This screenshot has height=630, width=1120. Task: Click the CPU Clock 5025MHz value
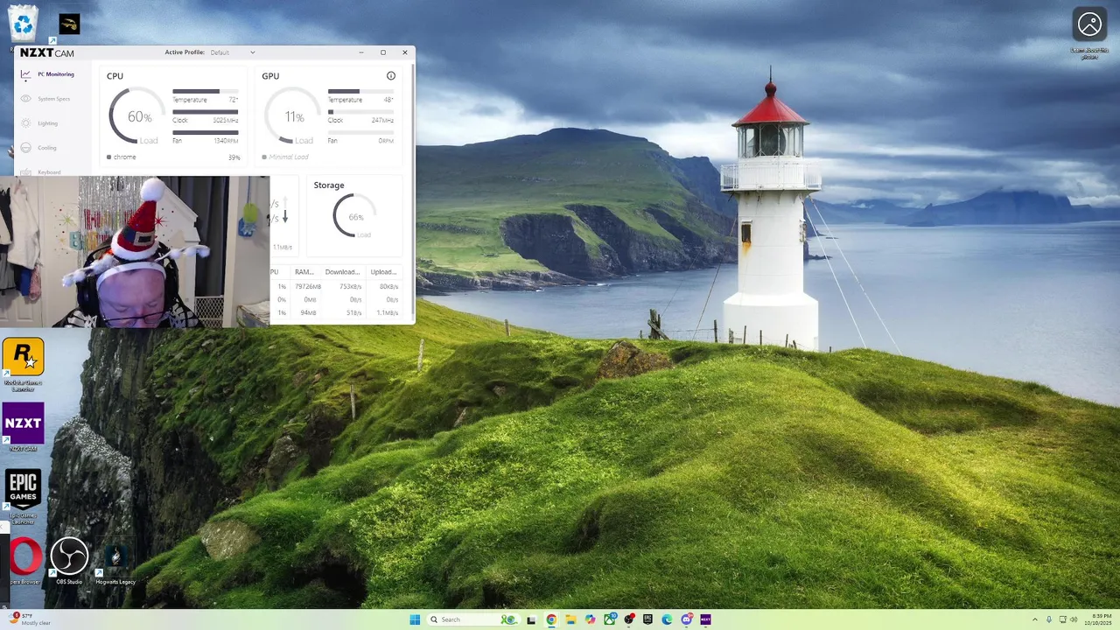[x=226, y=120]
